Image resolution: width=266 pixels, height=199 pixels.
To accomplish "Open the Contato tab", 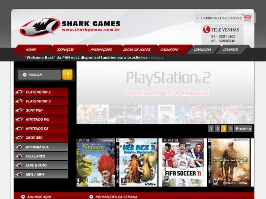I will pos(231,50).
